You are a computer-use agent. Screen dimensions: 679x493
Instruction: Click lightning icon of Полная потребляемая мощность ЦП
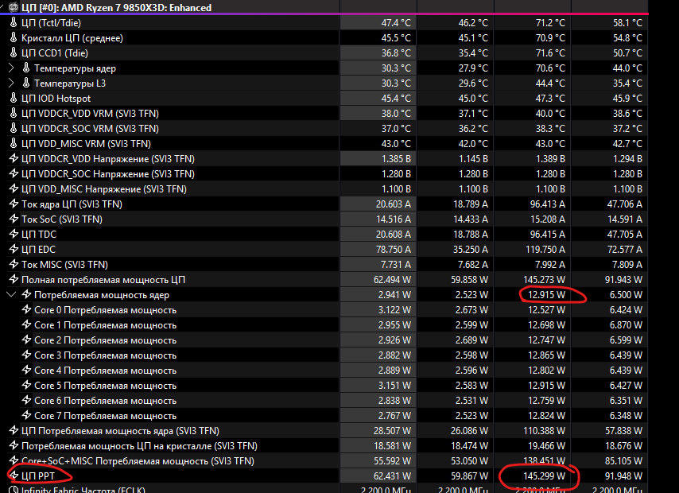coord(14,279)
